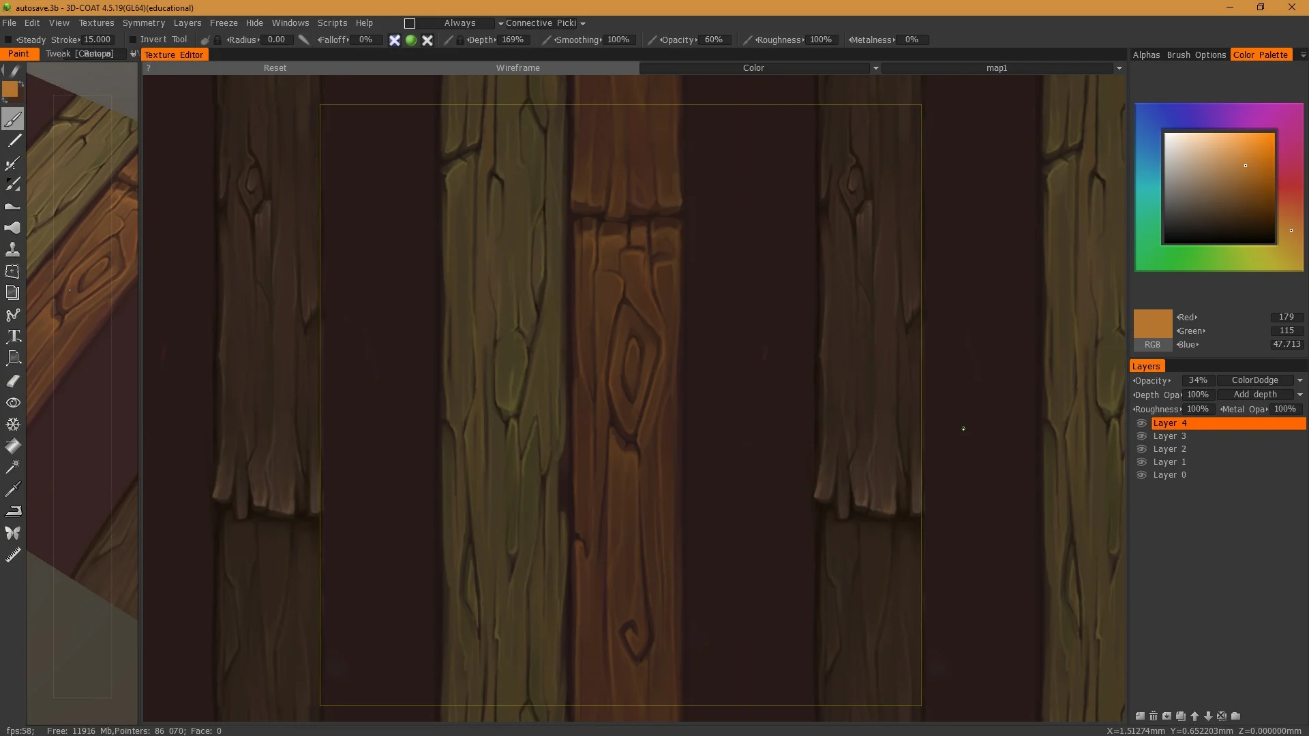Viewport: 1309px width, 736px height.
Task: Move layer down arrow
Action: pyautogui.click(x=1208, y=716)
